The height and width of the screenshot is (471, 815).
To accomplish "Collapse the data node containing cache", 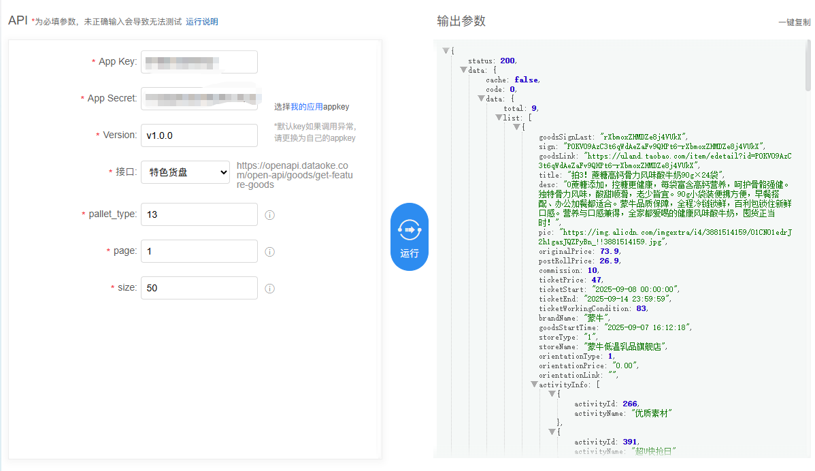I will (x=463, y=70).
